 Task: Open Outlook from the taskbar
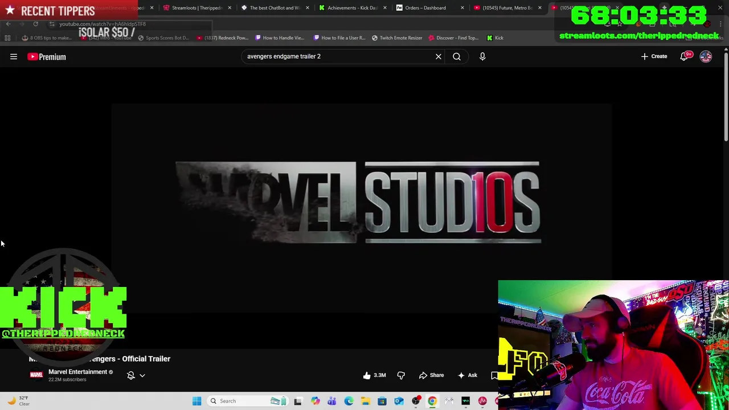pos(399,401)
